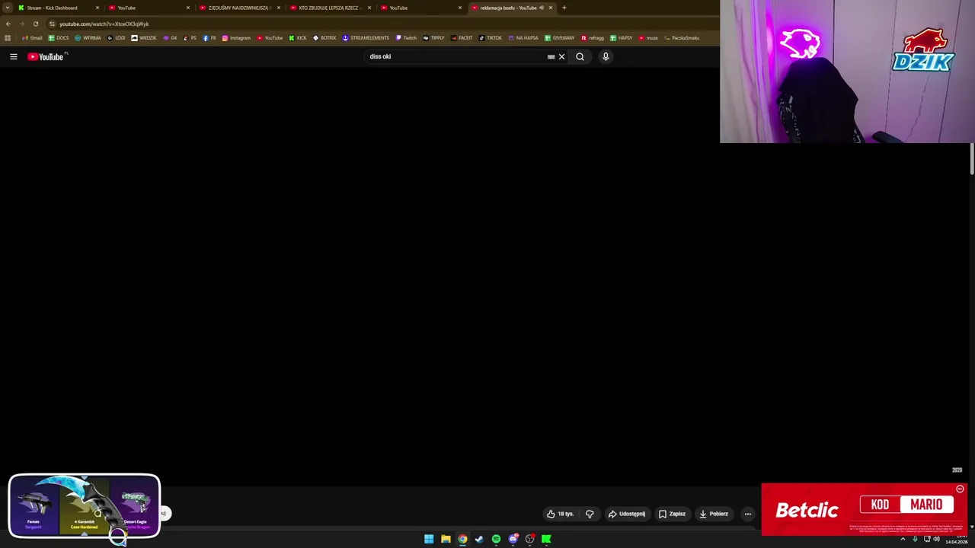
Task: Click Udostępnij share button
Action: click(626, 514)
